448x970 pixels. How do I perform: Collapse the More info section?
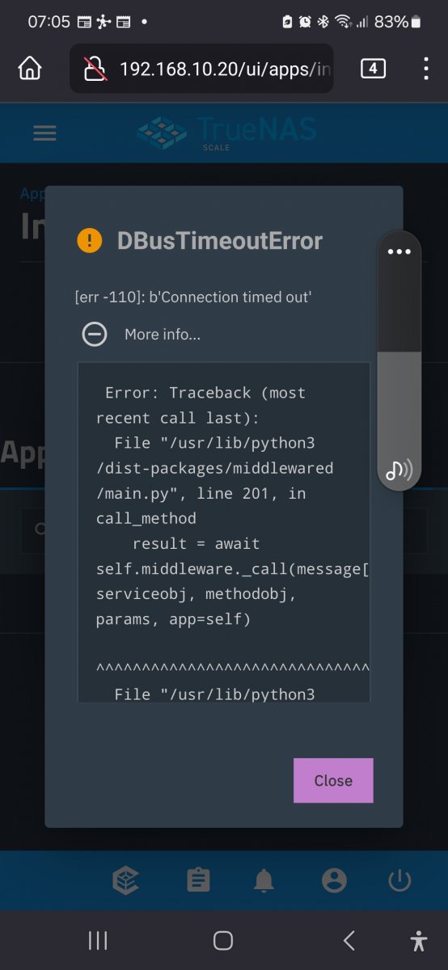[x=95, y=334]
